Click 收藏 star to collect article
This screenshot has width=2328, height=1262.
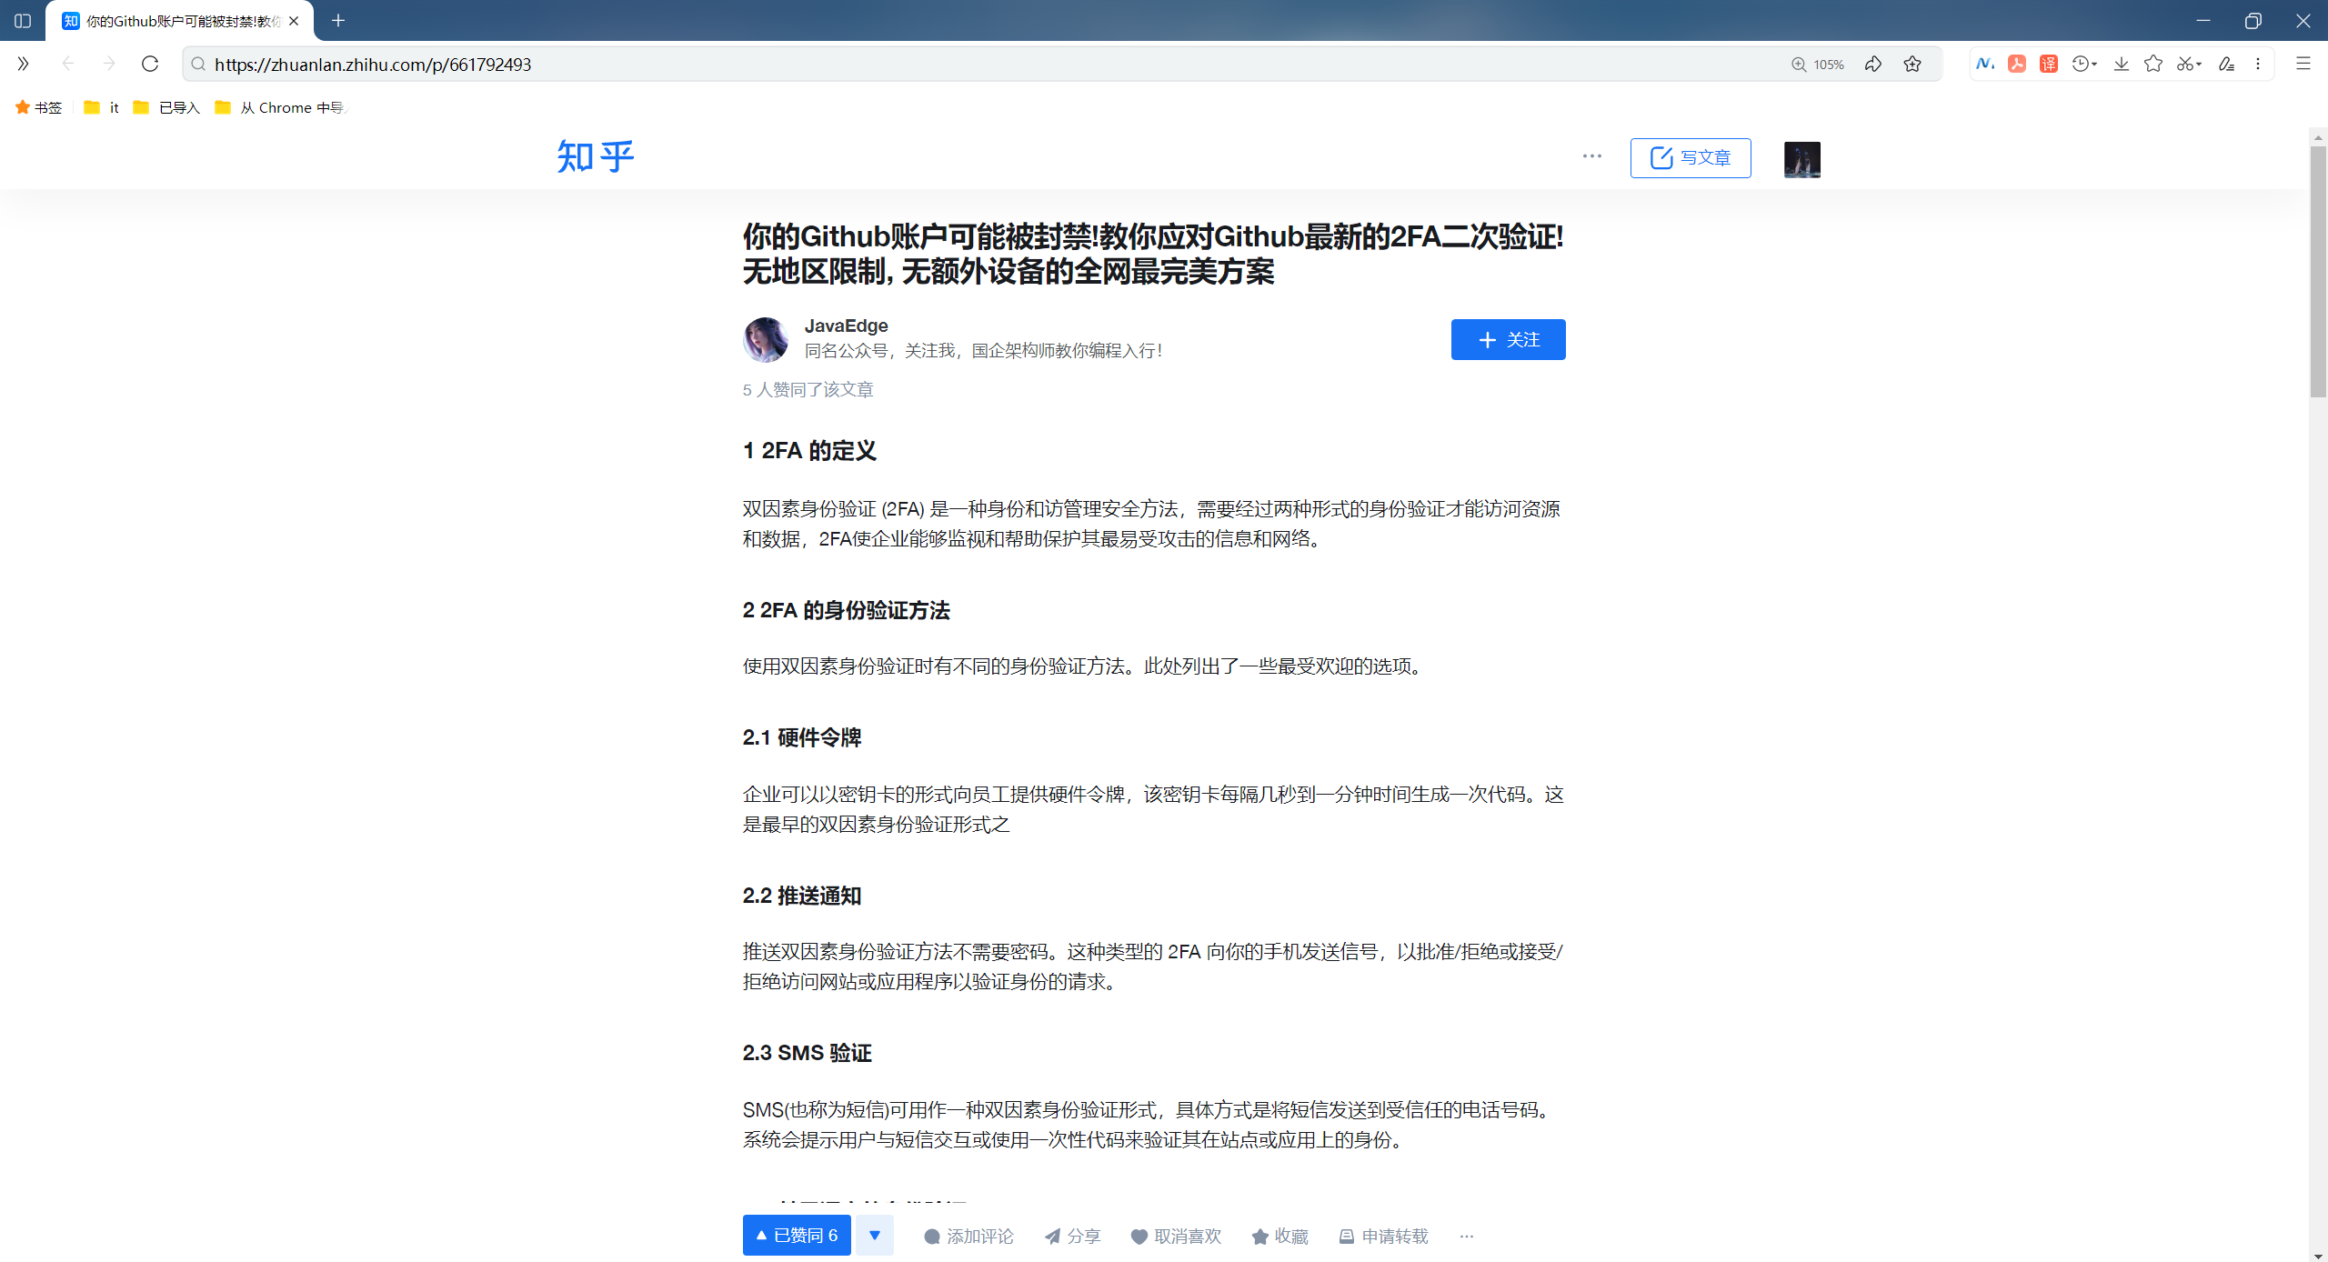click(1279, 1237)
